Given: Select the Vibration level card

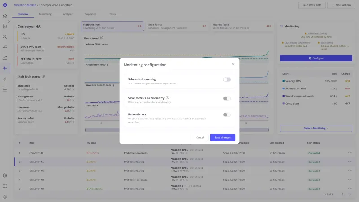Looking at the screenshot, I should pyautogui.click(x=112, y=26).
